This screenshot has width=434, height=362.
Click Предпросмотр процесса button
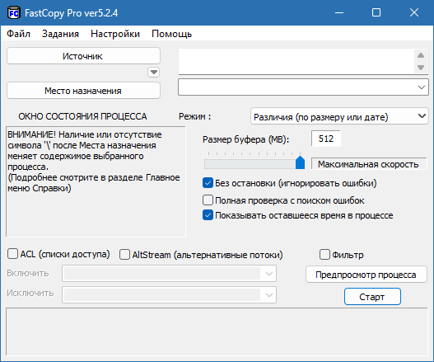pyautogui.click(x=366, y=275)
